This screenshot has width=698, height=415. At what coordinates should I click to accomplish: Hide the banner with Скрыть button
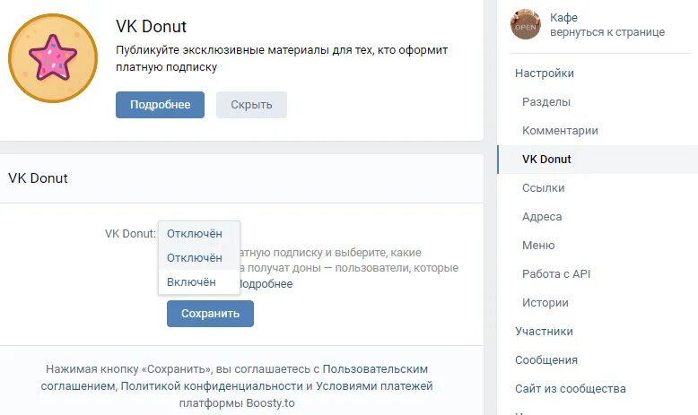[x=251, y=105]
